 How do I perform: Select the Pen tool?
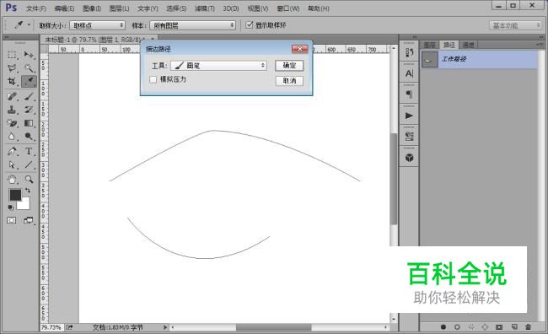12,152
